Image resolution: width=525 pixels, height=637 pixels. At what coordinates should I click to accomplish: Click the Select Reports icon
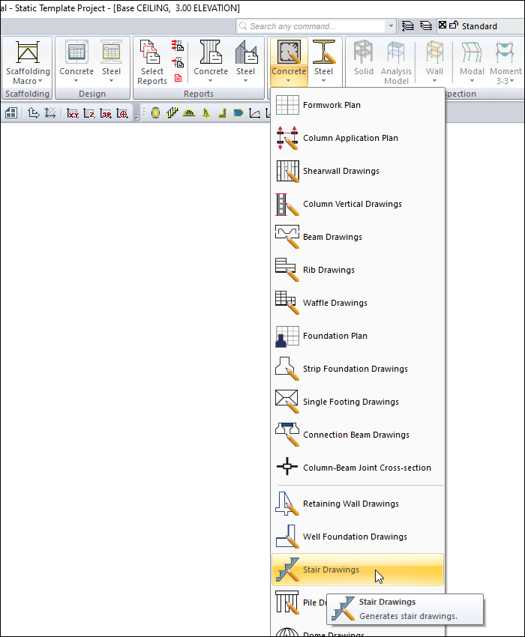click(150, 52)
